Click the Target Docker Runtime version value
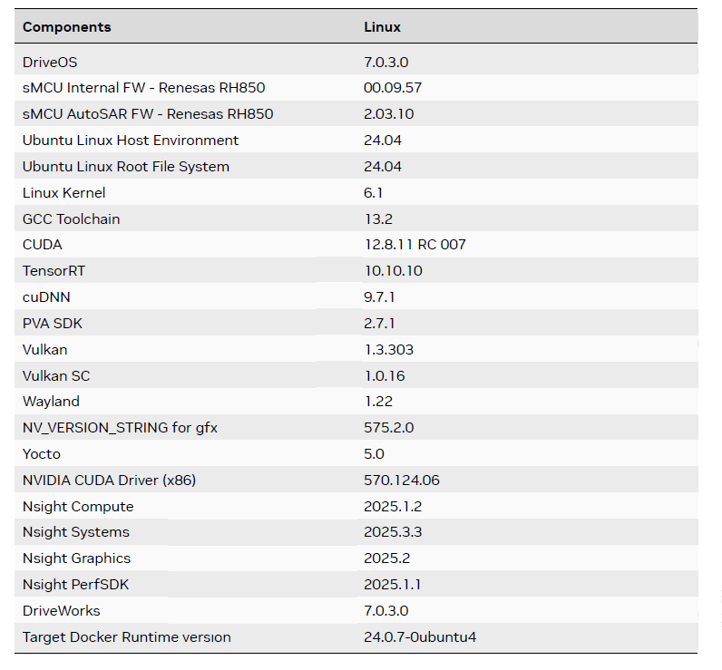 point(420,637)
